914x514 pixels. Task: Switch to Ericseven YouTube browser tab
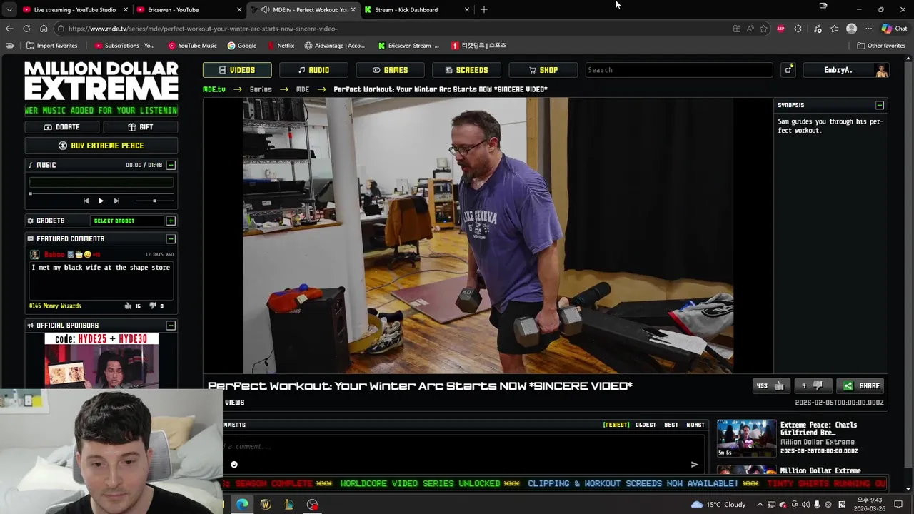point(188,10)
